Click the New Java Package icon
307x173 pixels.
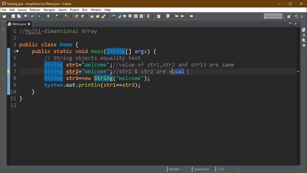pos(77,16)
